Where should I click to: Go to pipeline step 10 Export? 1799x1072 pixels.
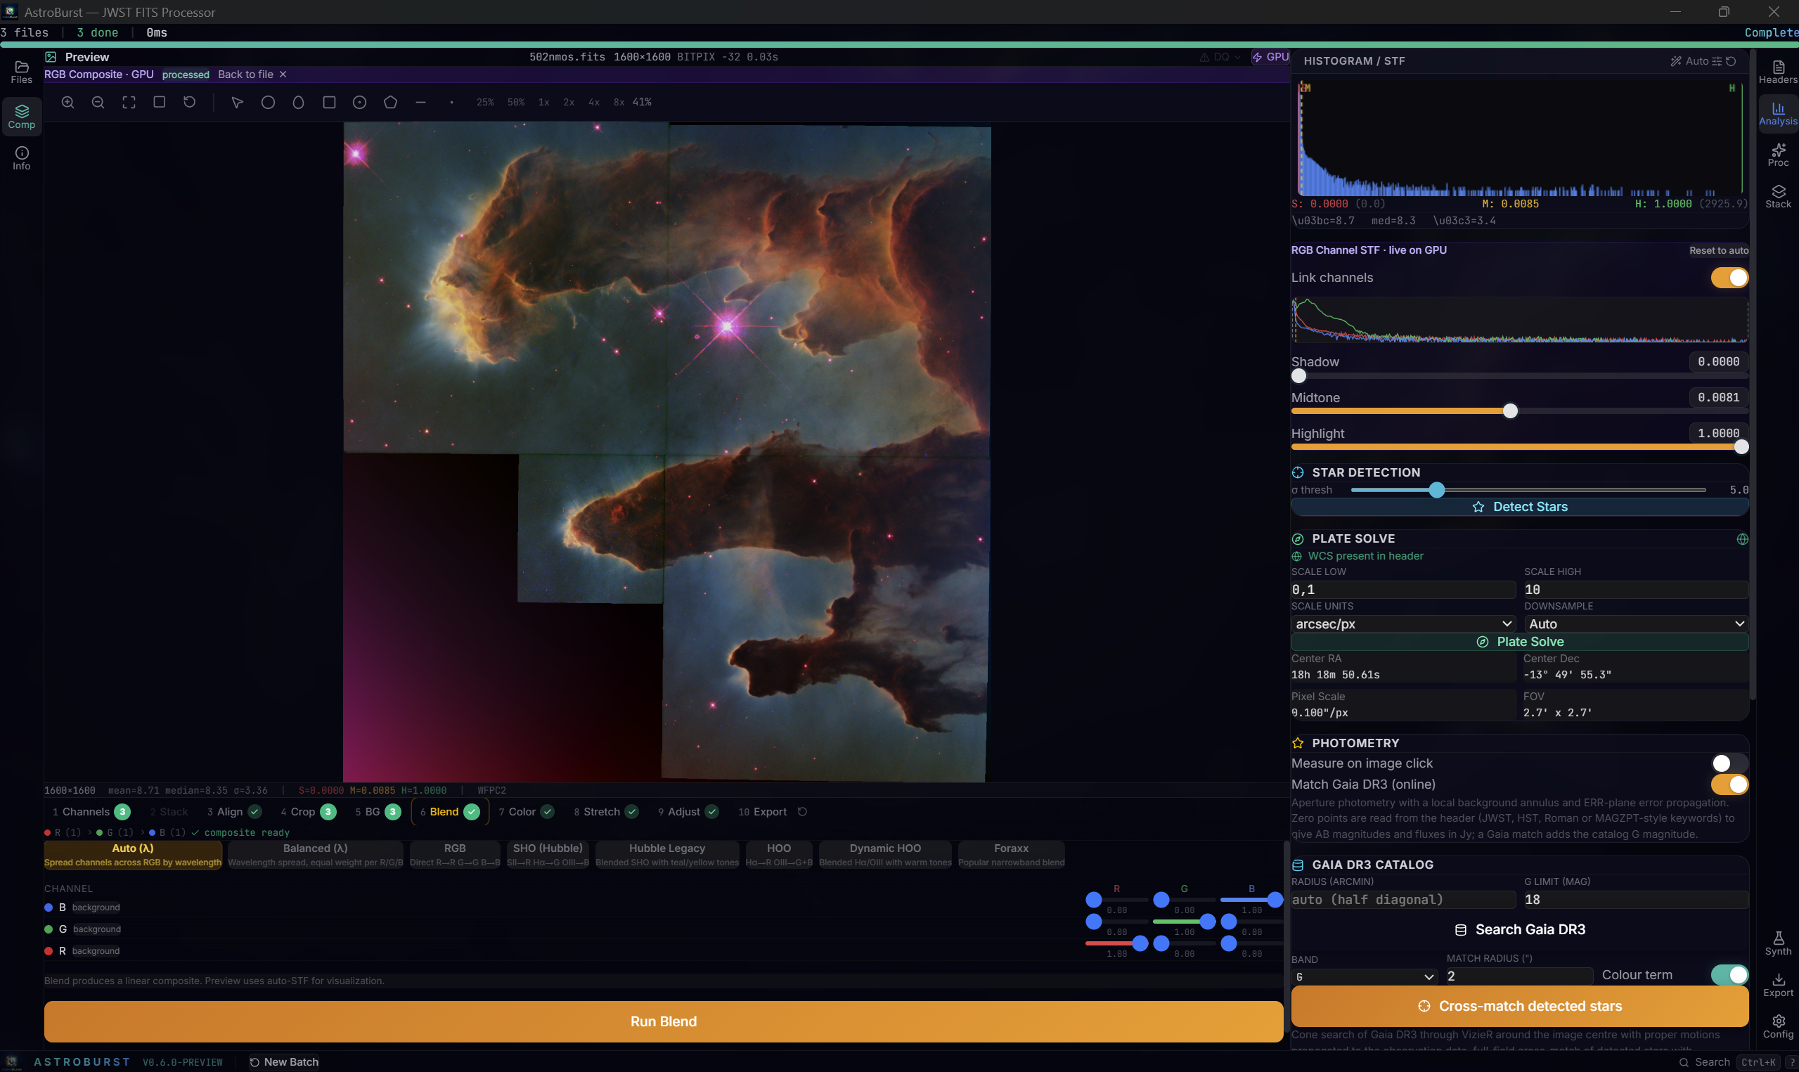click(x=762, y=812)
